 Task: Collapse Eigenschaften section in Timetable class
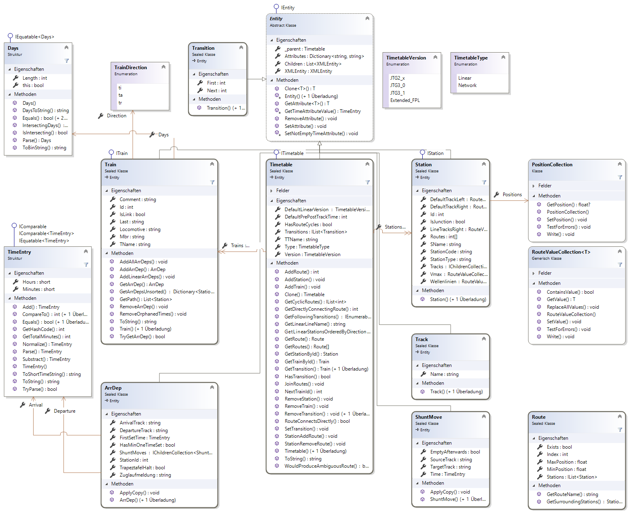point(271,201)
